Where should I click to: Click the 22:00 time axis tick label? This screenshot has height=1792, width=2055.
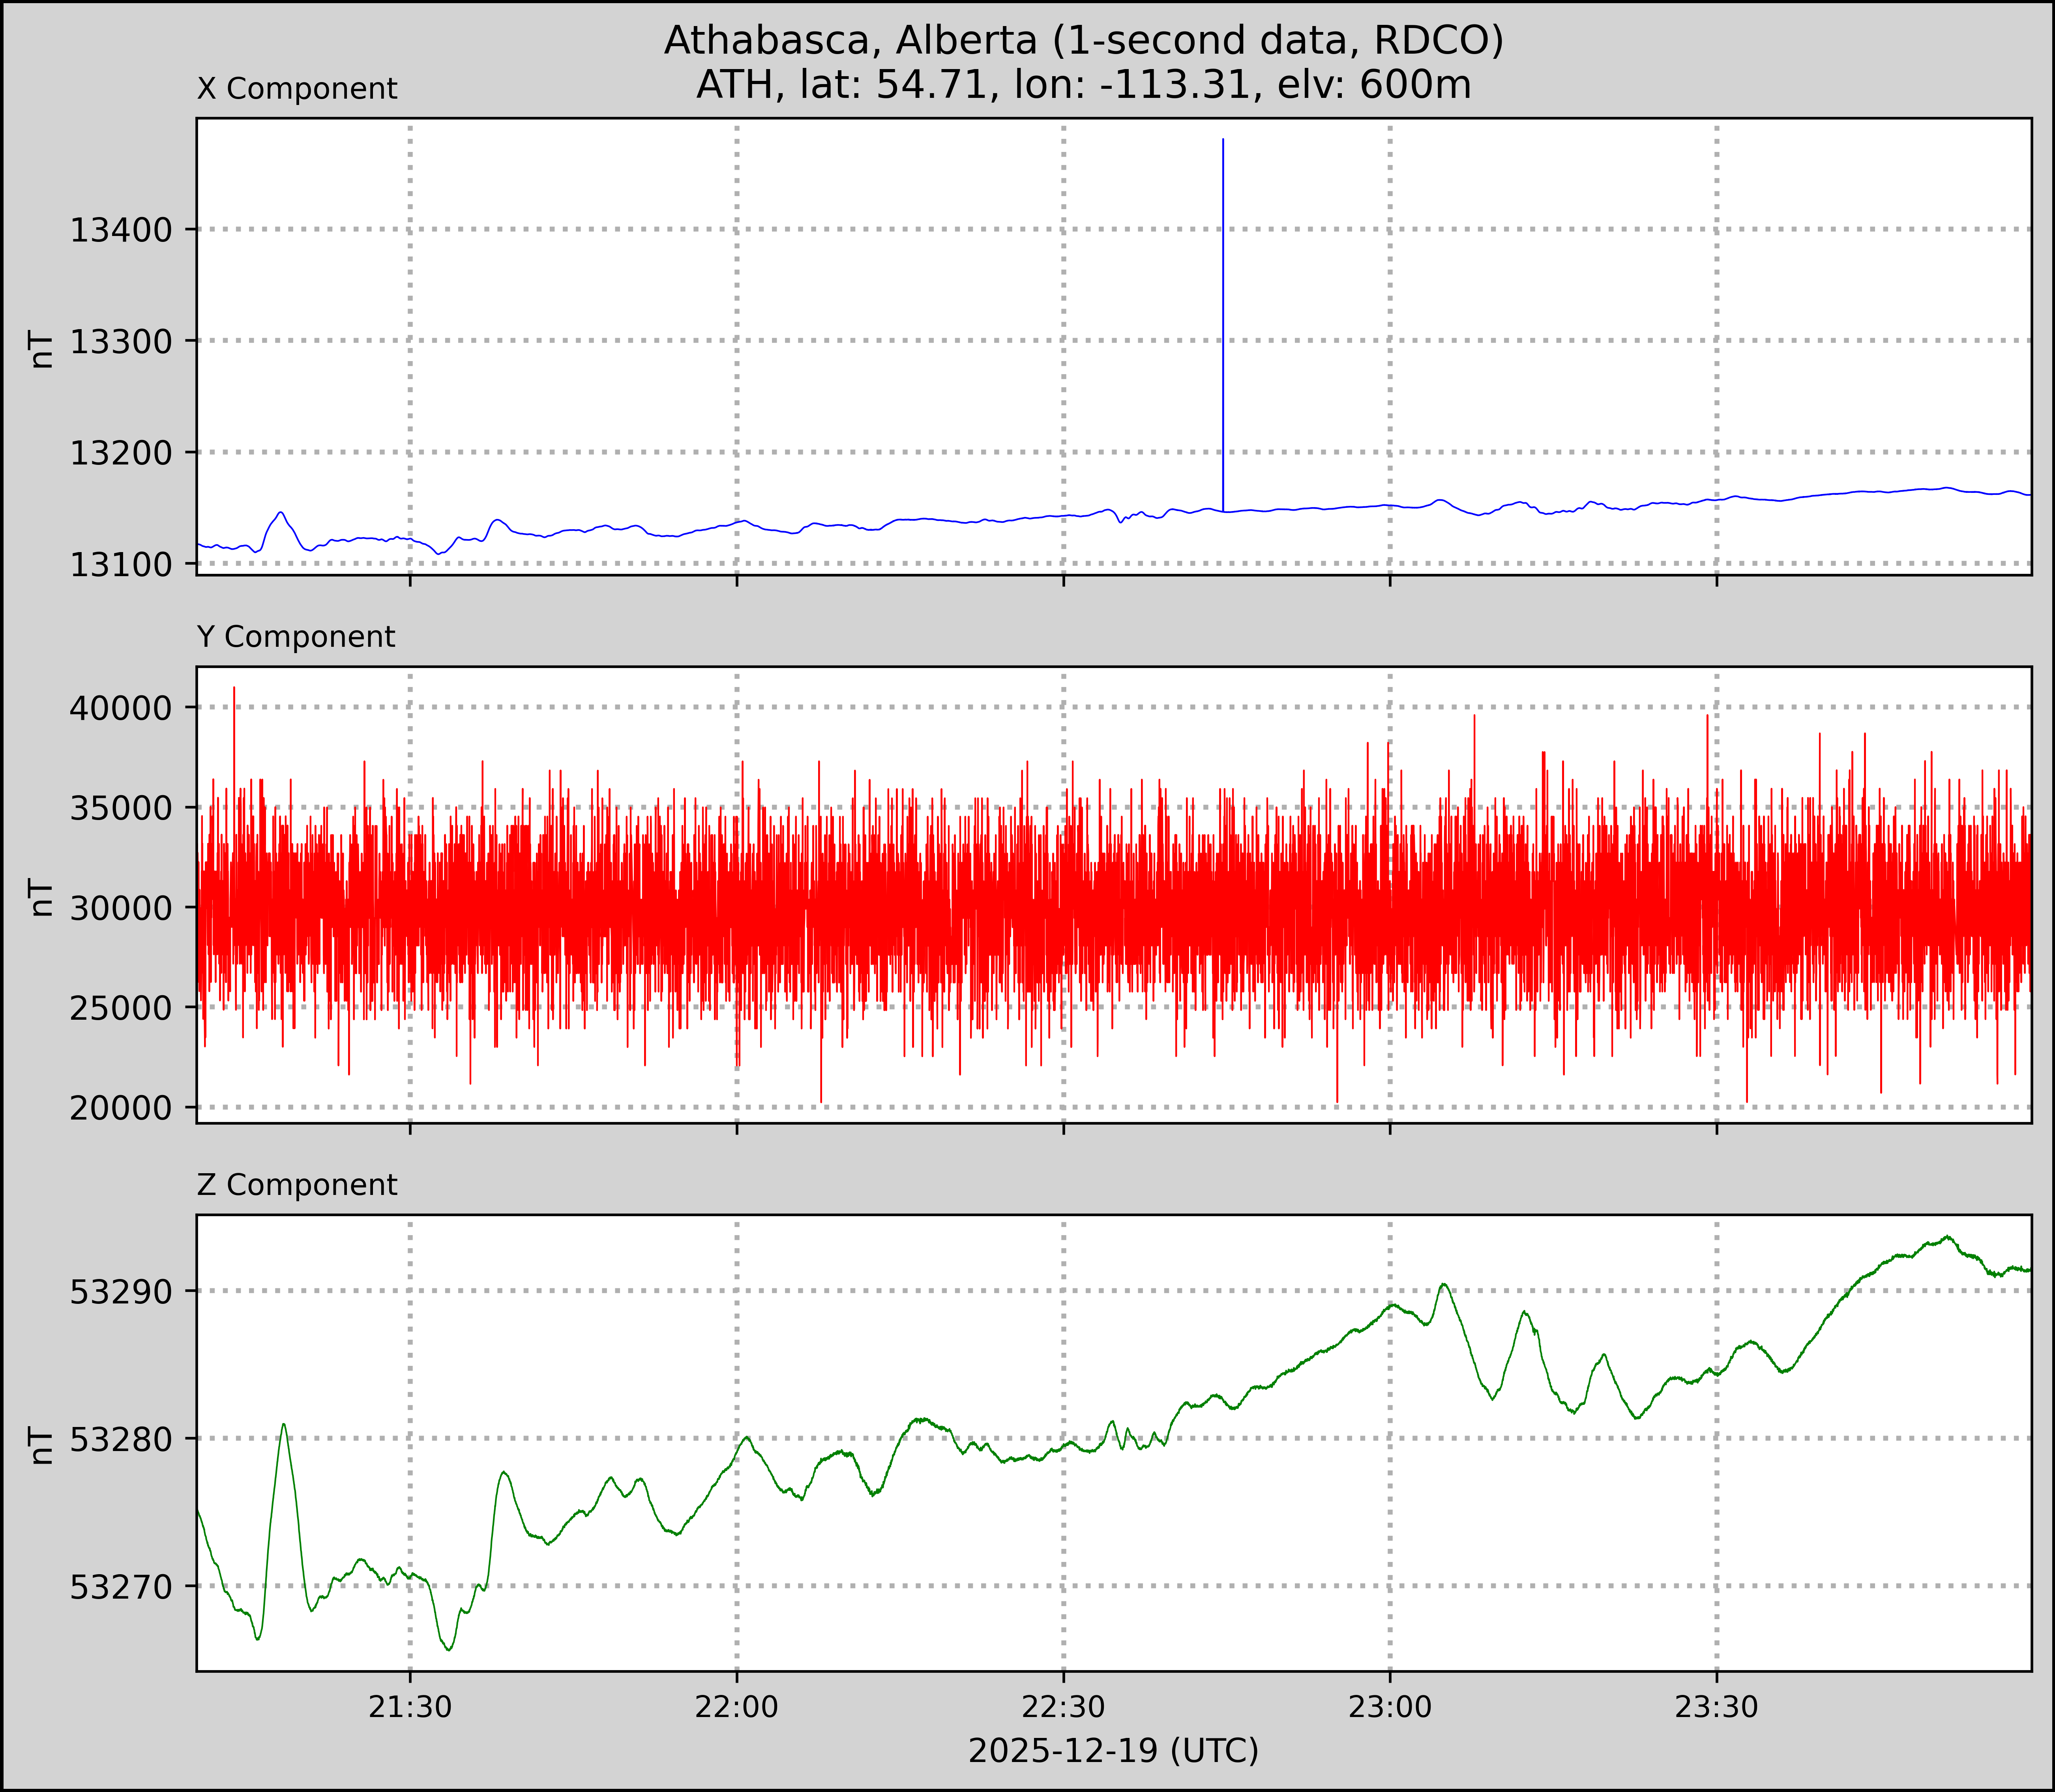coord(737,1707)
